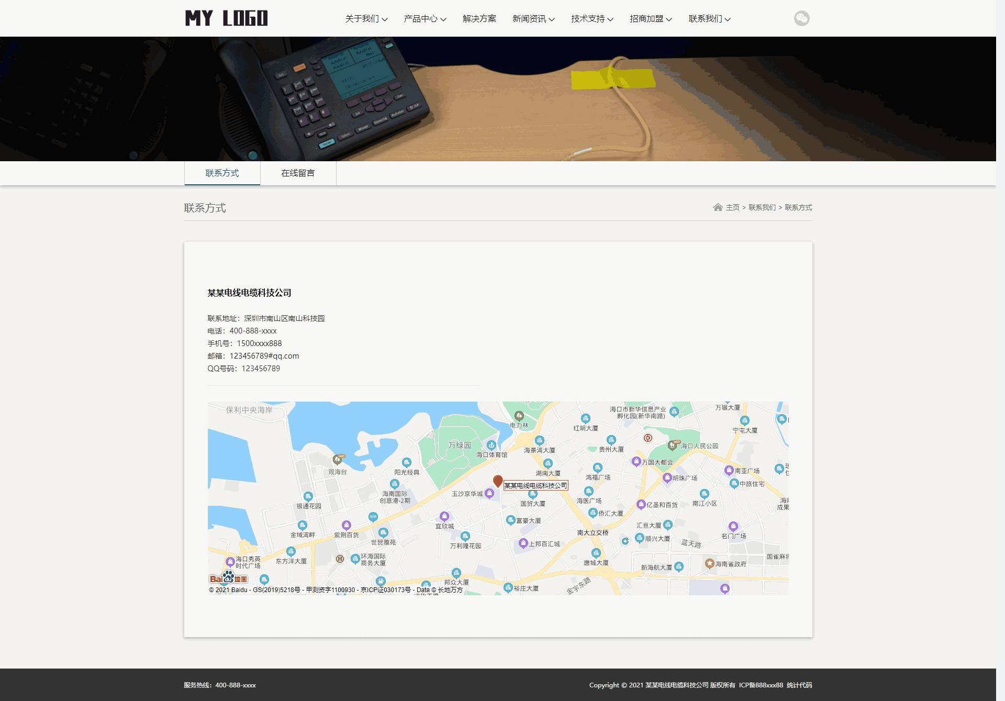Go to 主页 breadcrumb link
The height and width of the screenshot is (701, 1005).
click(732, 207)
